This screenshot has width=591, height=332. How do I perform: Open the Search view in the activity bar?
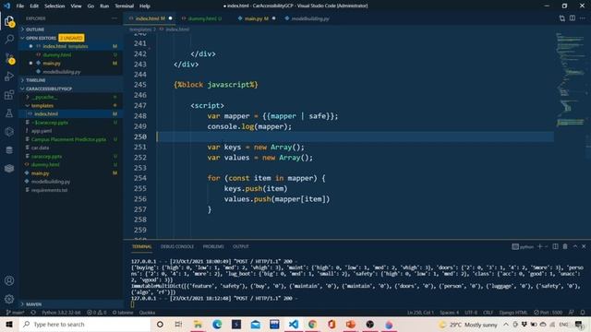9,39
